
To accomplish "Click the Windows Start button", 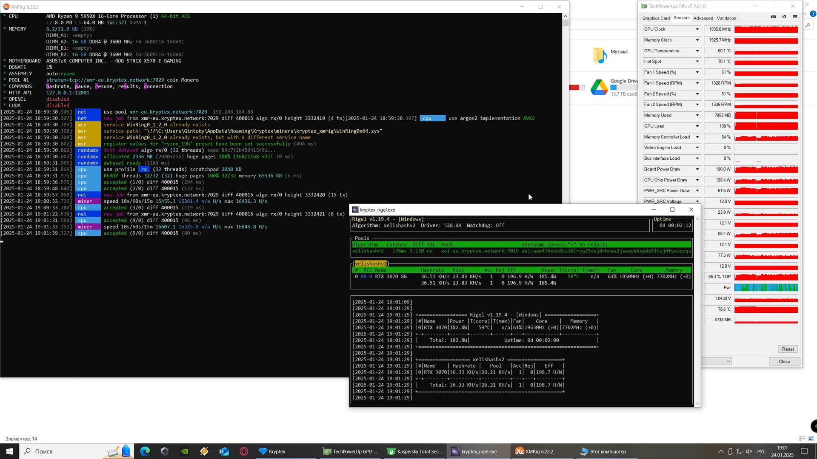I will (9, 451).
